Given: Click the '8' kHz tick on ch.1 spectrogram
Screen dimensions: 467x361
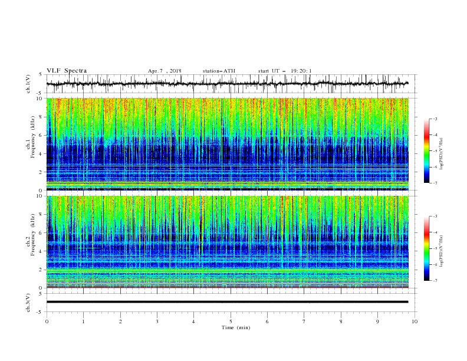Looking at the screenshot, I should pyautogui.click(x=41, y=117).
